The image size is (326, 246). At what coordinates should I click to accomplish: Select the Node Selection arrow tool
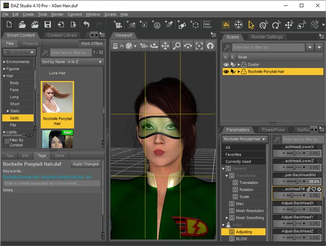click(251, 25)
